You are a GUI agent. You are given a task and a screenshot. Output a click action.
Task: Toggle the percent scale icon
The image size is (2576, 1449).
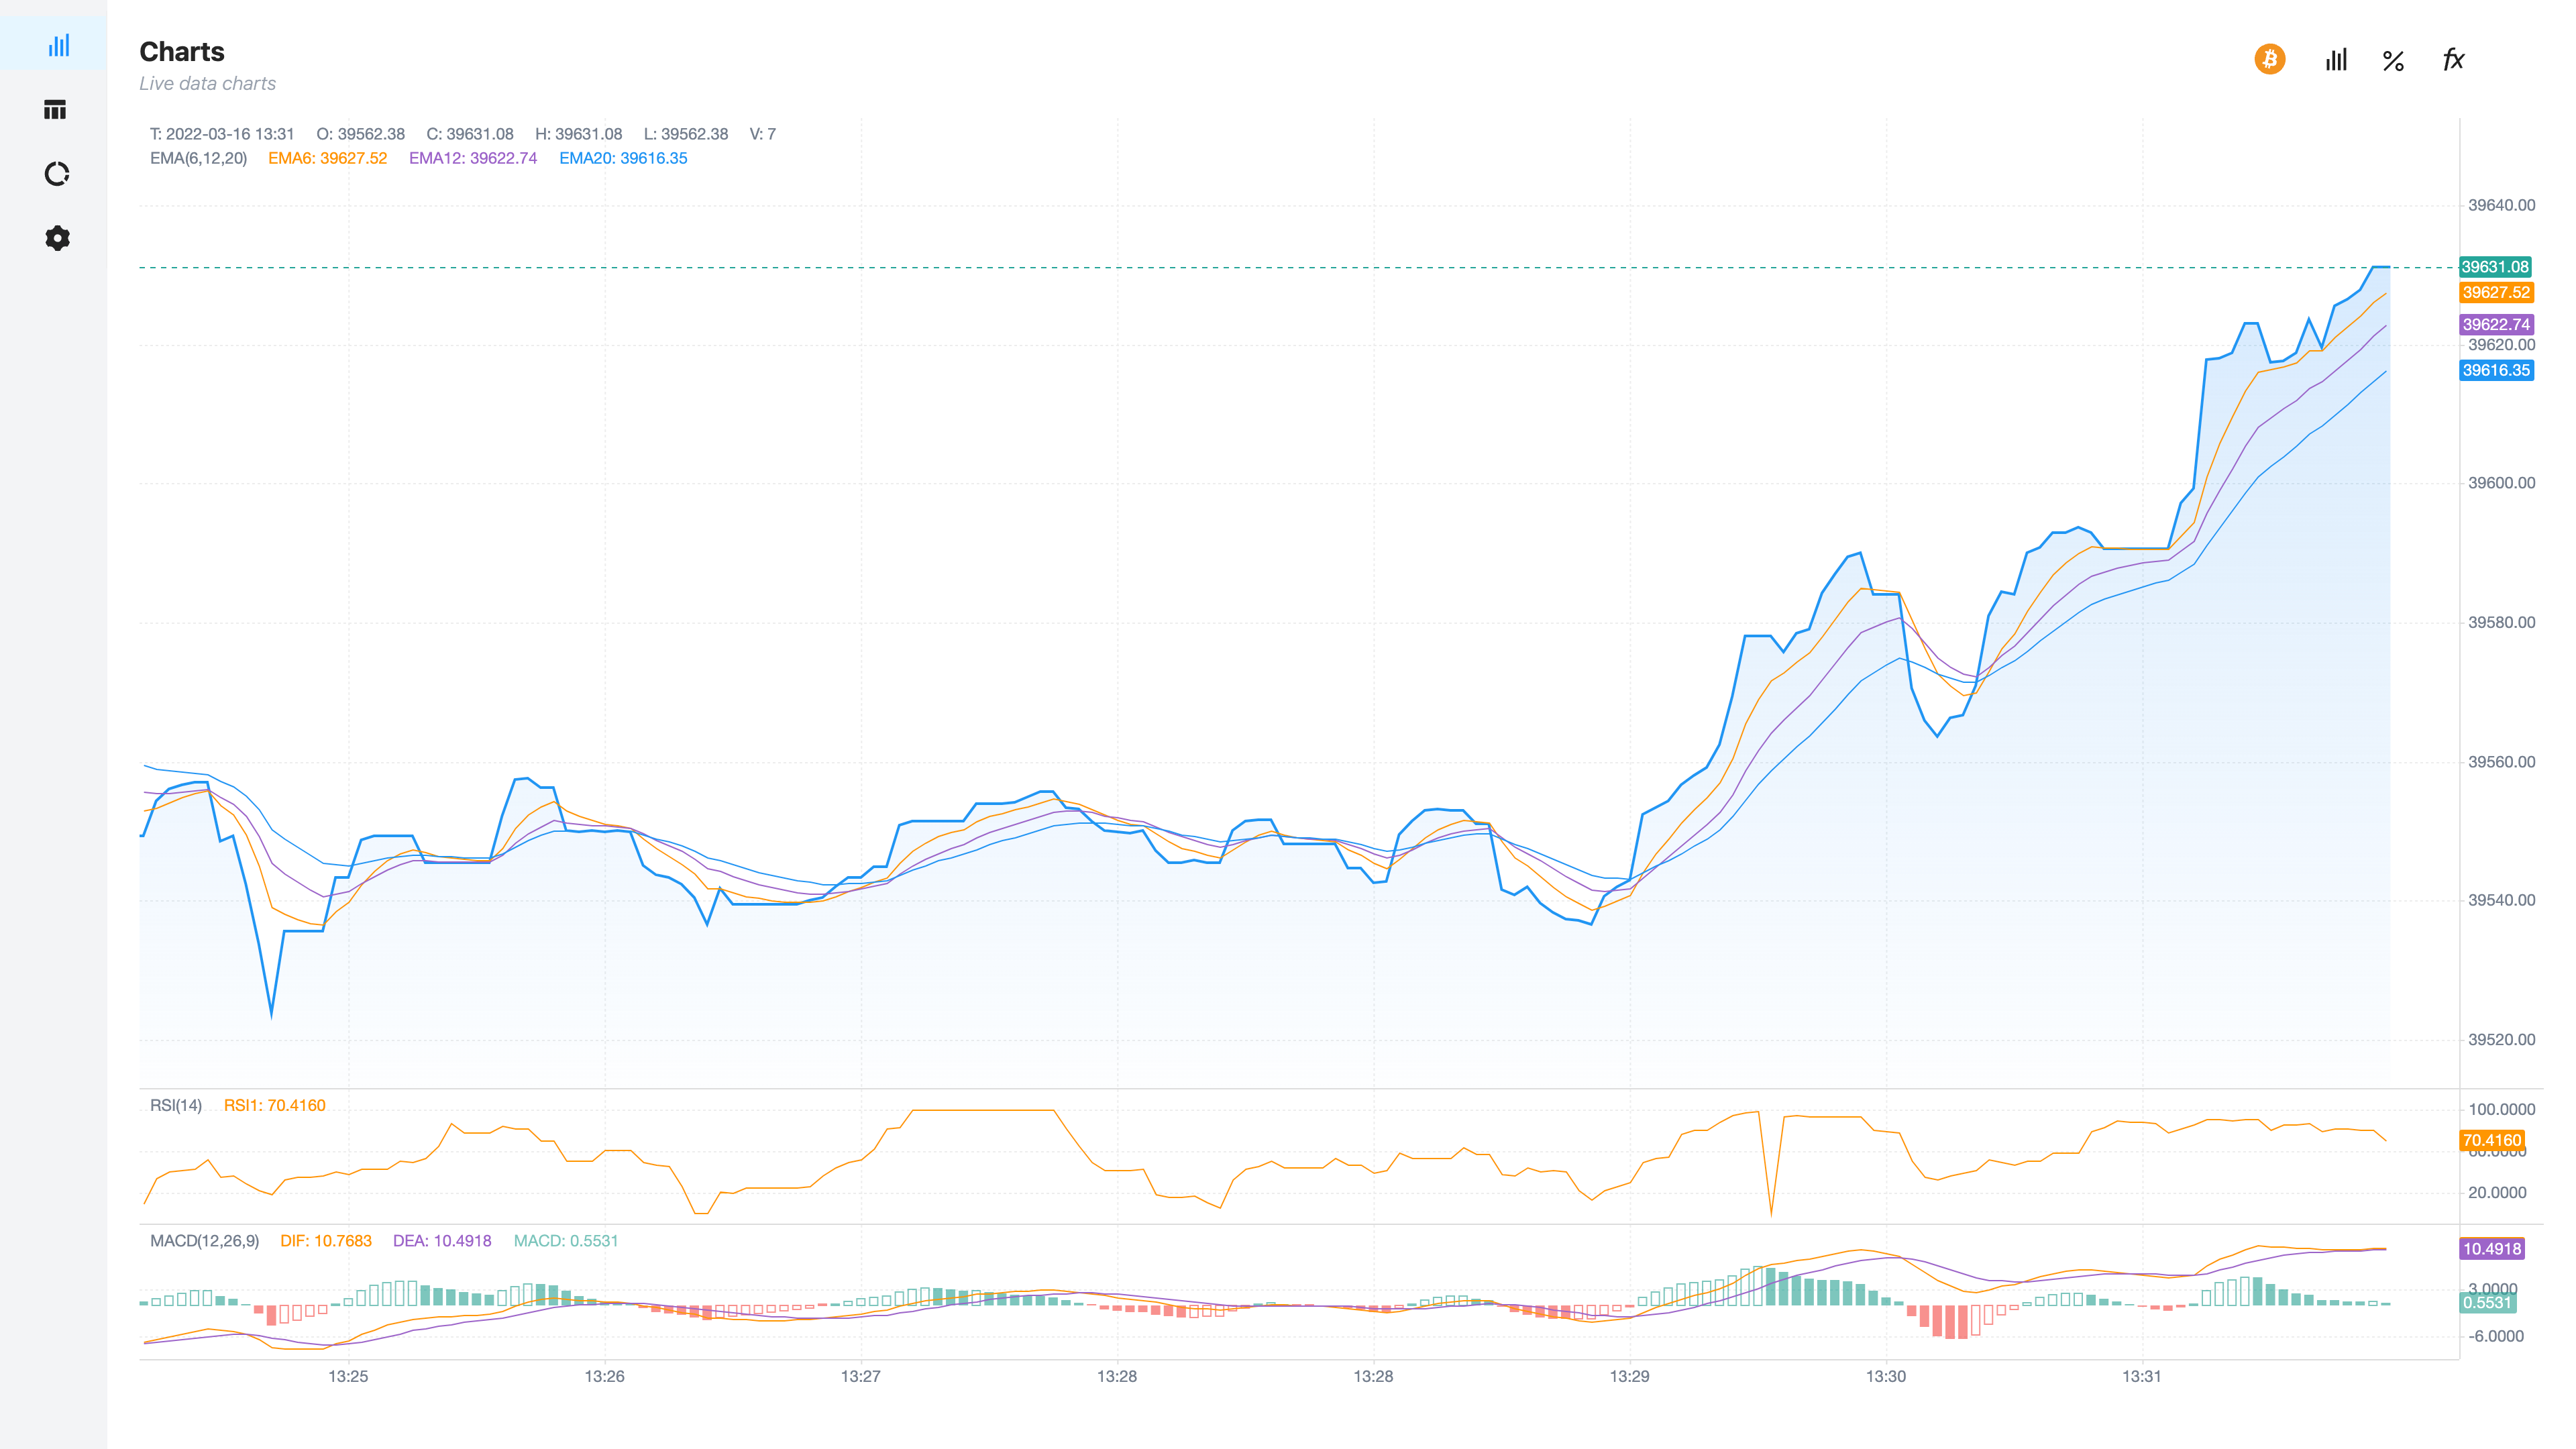coord(2393,61)
